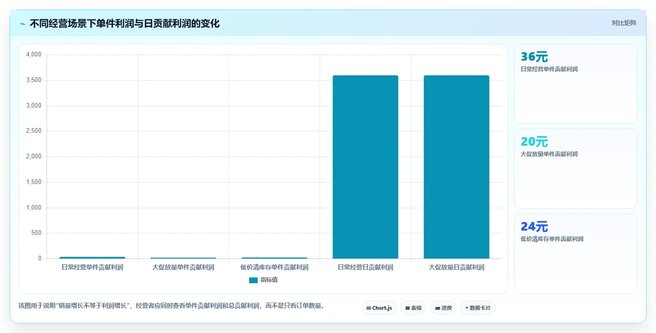The height and width of the screenshot is (333, 656).
Task: Click the small 大促放量单件贡献利润 bar
Action: coord(183,258)
